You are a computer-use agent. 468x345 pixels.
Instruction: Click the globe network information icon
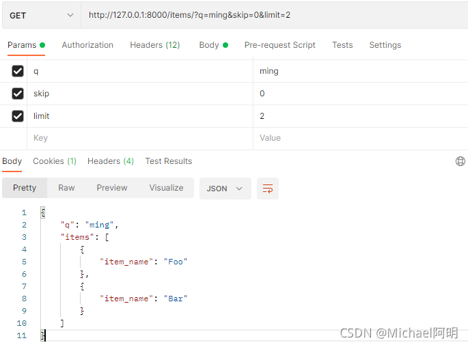460,161
